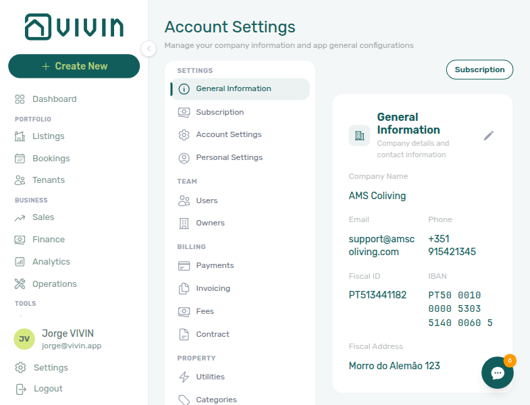This screenshot has height=405, width=530.
Task: Click the IBAN value PT50 0010
Action: pos(460,309)
